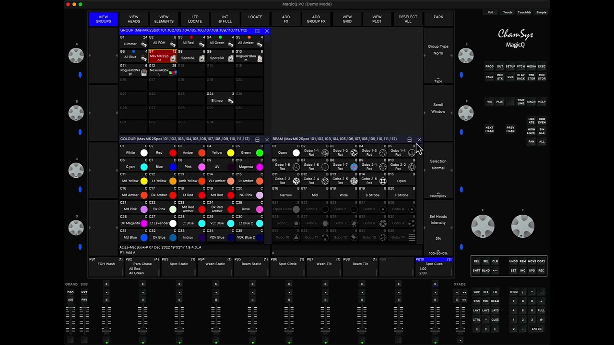614x345 pixels.
Task: Select the NexusAQ5x5 group G12
Action: click(x=163, y=70)
